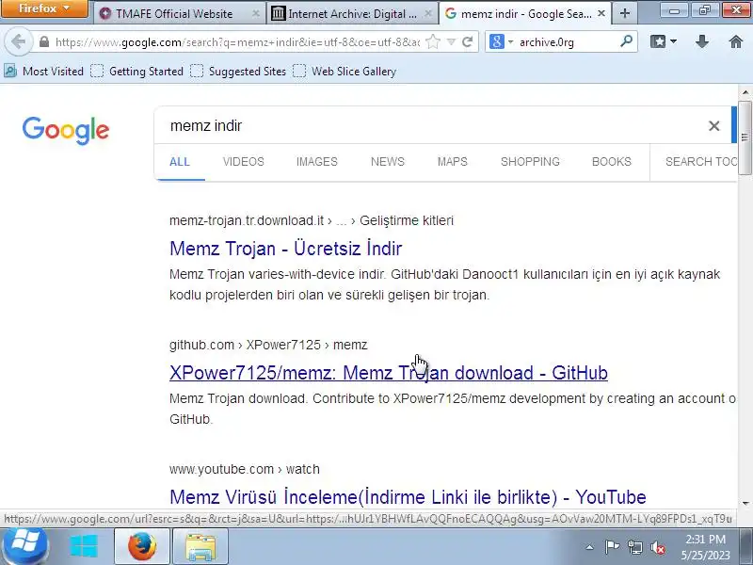Open Action Center flag icon
753x565 pixels.
click(x=613, y=547)
